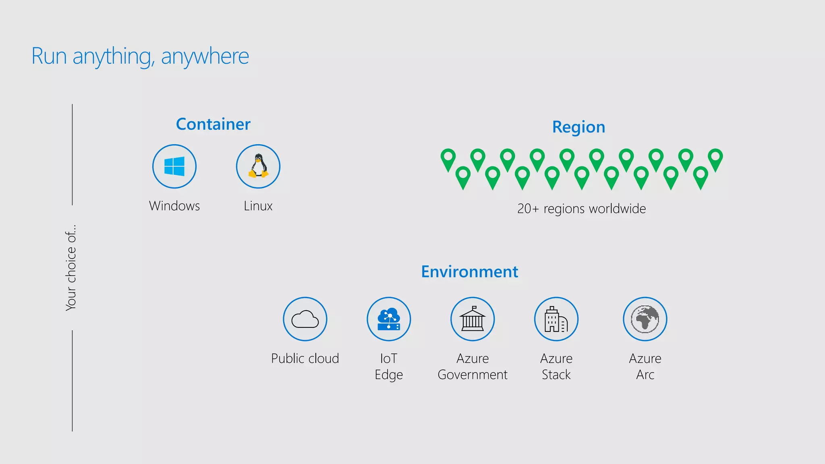
Task: Click the Windows label text
Action: (x=174, y=206)
